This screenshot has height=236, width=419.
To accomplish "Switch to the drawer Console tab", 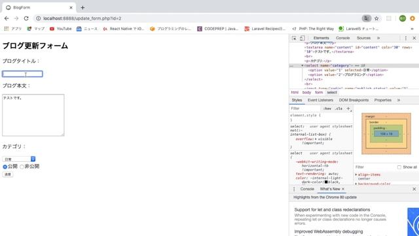I will 307,189.
